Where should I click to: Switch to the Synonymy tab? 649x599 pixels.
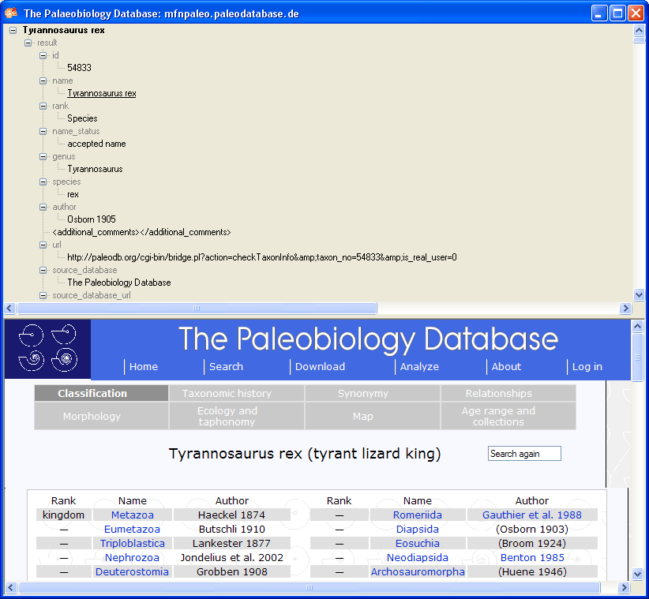pyautogui.click(x=363, y=393)
